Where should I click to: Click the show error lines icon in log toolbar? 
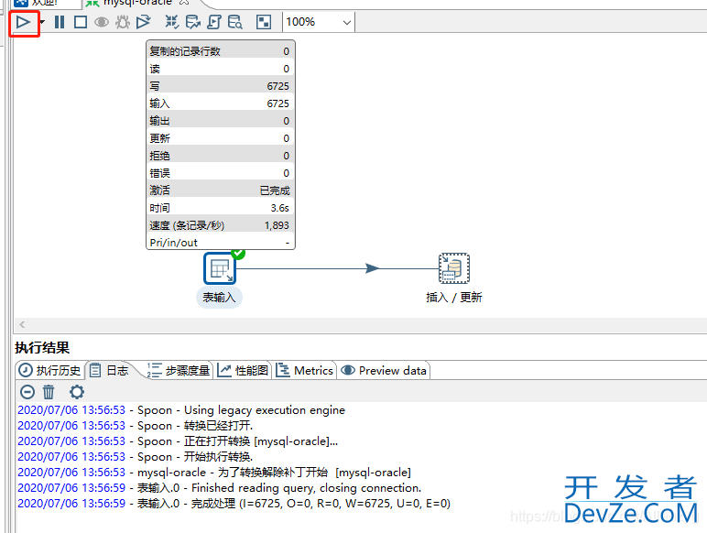pos(27,392)
